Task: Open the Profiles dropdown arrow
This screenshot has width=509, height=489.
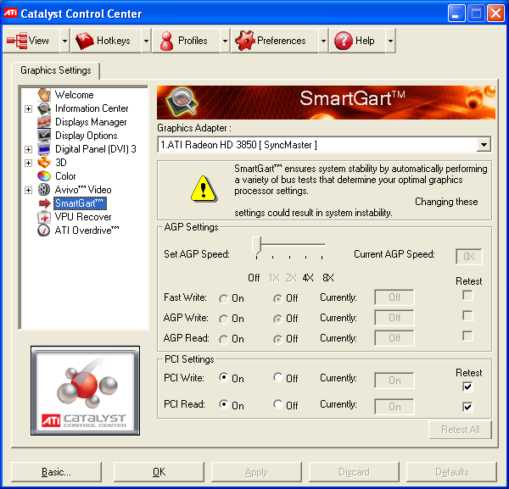Action: [x=225, y=41]
